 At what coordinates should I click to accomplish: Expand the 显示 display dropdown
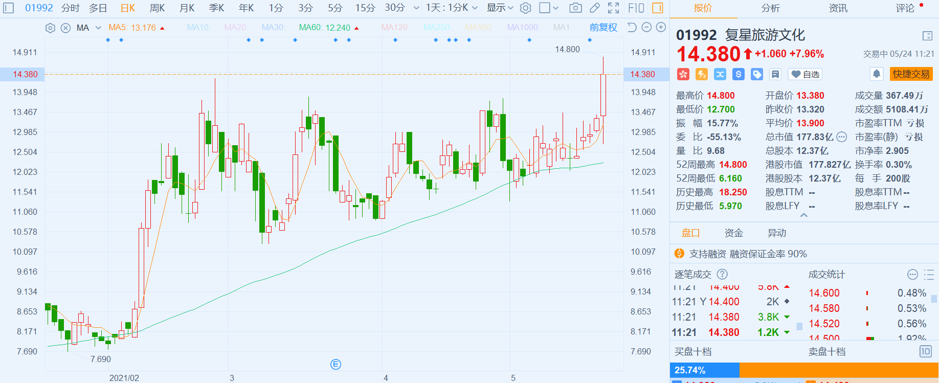(x=500, y=8)
